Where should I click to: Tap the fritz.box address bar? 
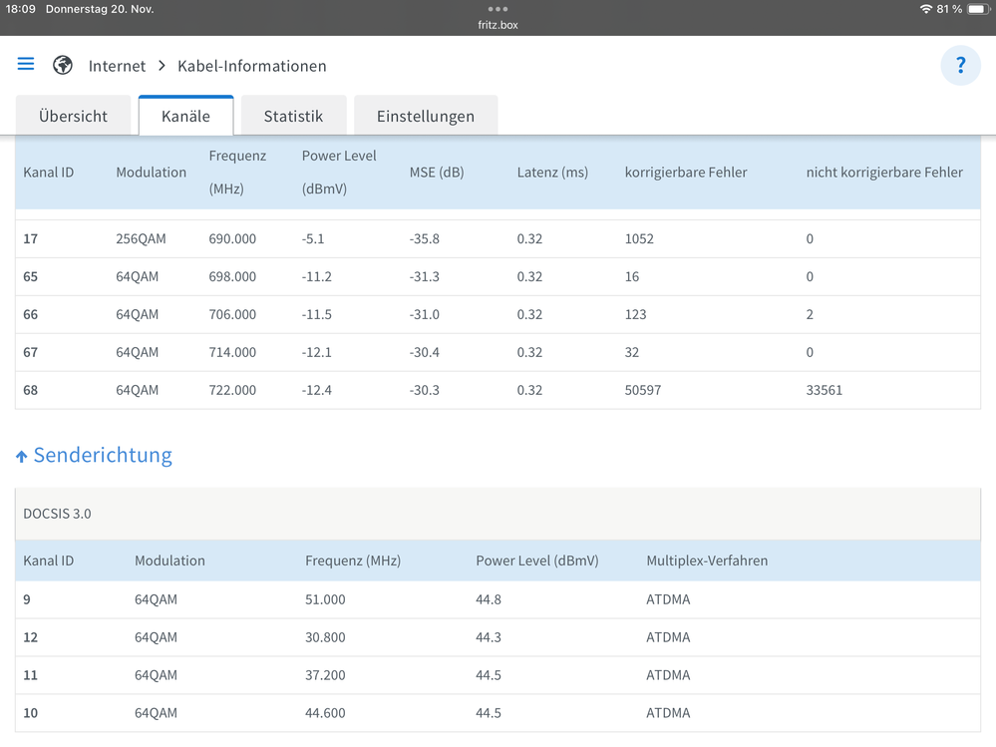498,25
